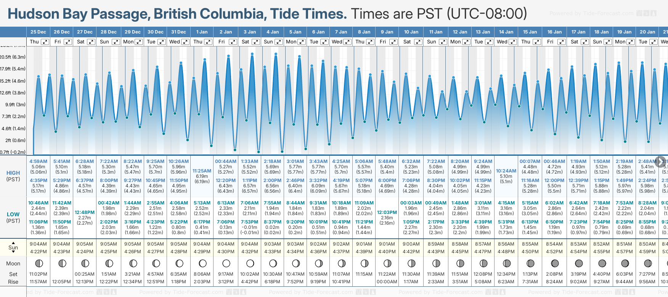Expand the Wed 31 Dec day view

click(185, 42)
